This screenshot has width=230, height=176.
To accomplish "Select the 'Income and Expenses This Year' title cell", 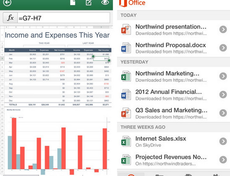I will click(x=57, y=35).
